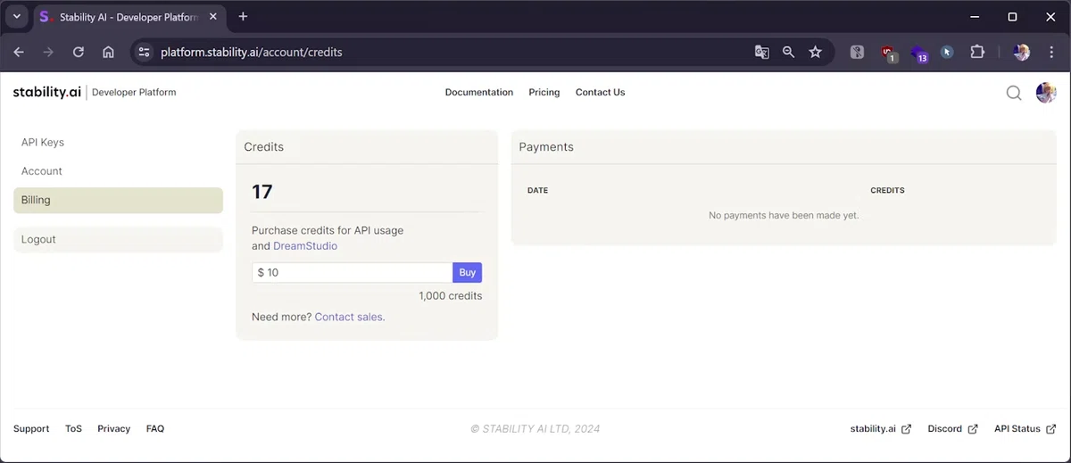Viewport: 1071px width, 463px height.
Task: Click the stability.ai logo
Action: click(x=46, y=92)
